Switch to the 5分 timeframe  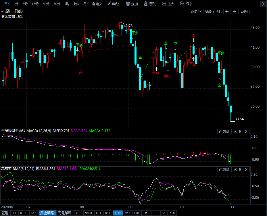pos(25,4)
